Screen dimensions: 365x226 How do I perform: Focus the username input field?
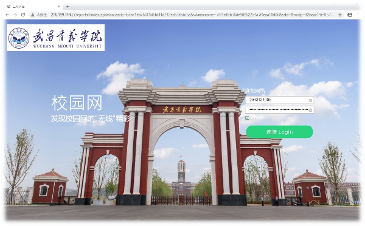pyautogui.click(x=280, y=100)
